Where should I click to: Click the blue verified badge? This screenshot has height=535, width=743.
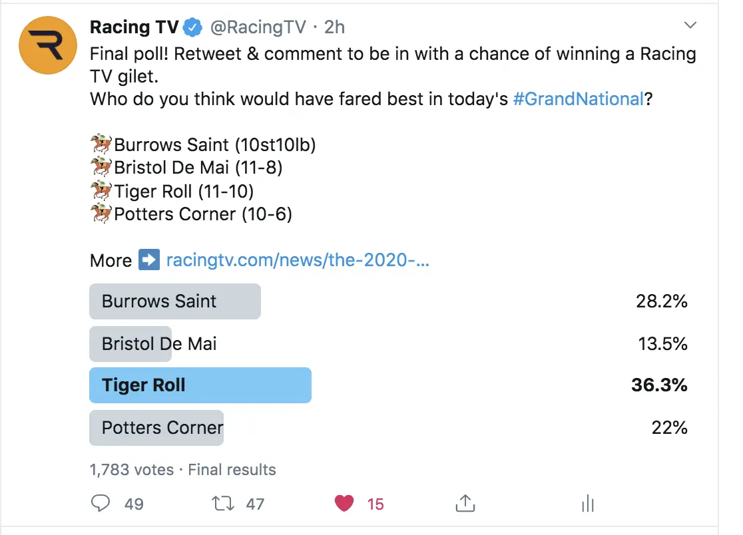click(193, 27)
